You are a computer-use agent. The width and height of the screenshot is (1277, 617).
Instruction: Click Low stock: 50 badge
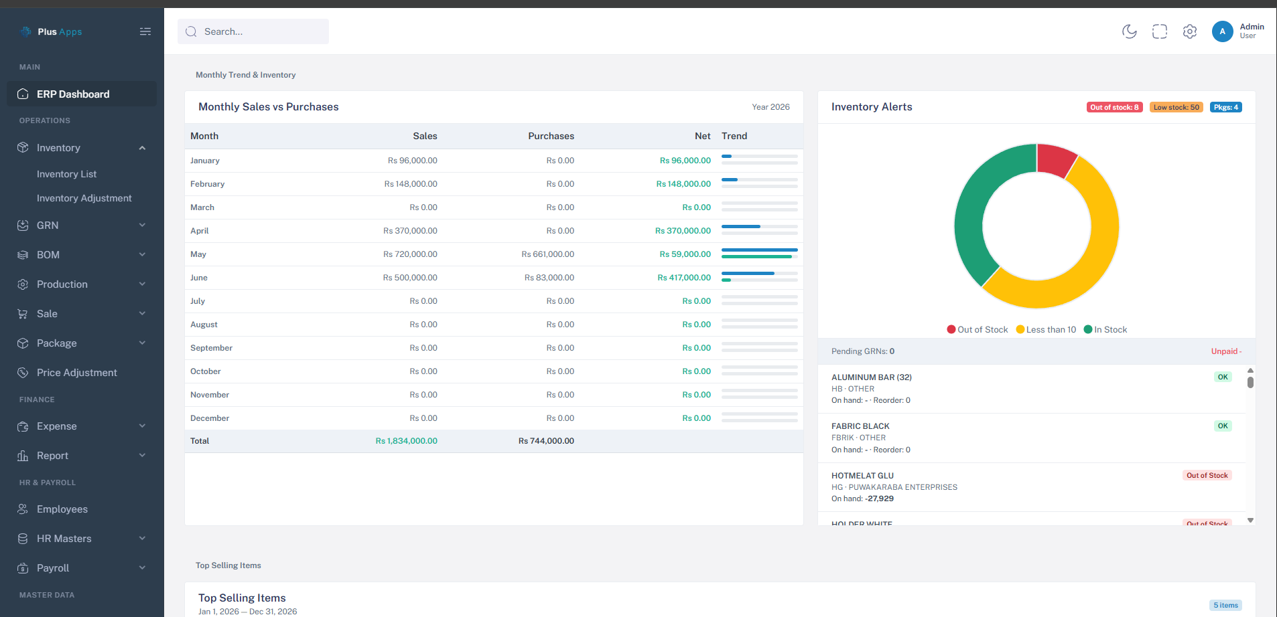pyautogui.click(x=1177, y=107)
